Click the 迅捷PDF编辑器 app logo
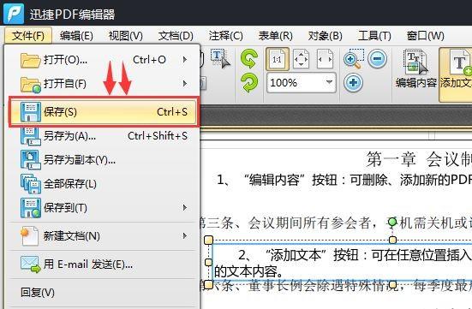 pyautogui.click(x=14, y=14)
